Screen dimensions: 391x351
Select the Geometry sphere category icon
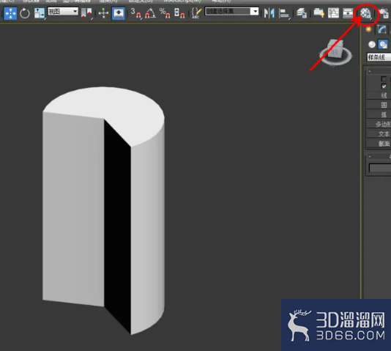(372, 45)
